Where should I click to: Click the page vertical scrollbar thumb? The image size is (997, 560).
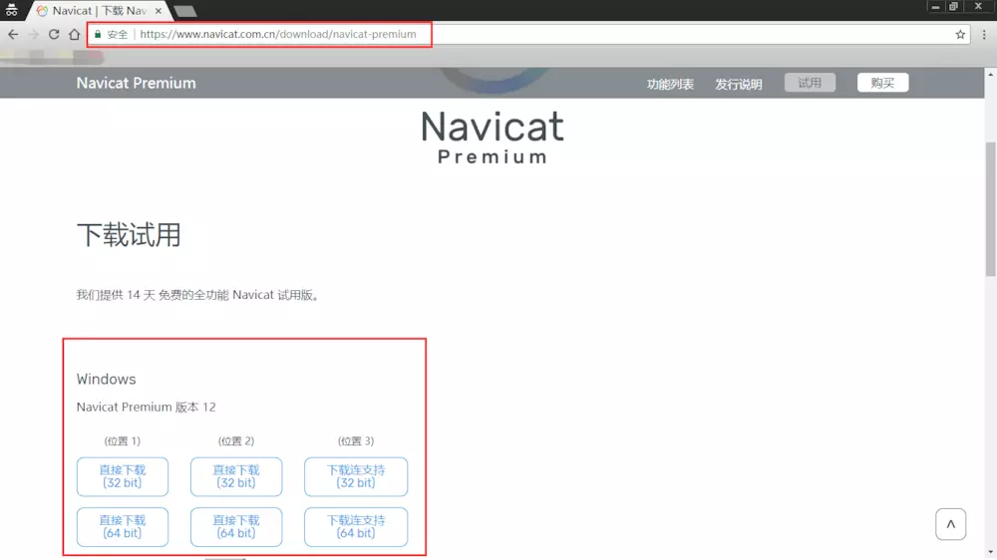(990, 208)
